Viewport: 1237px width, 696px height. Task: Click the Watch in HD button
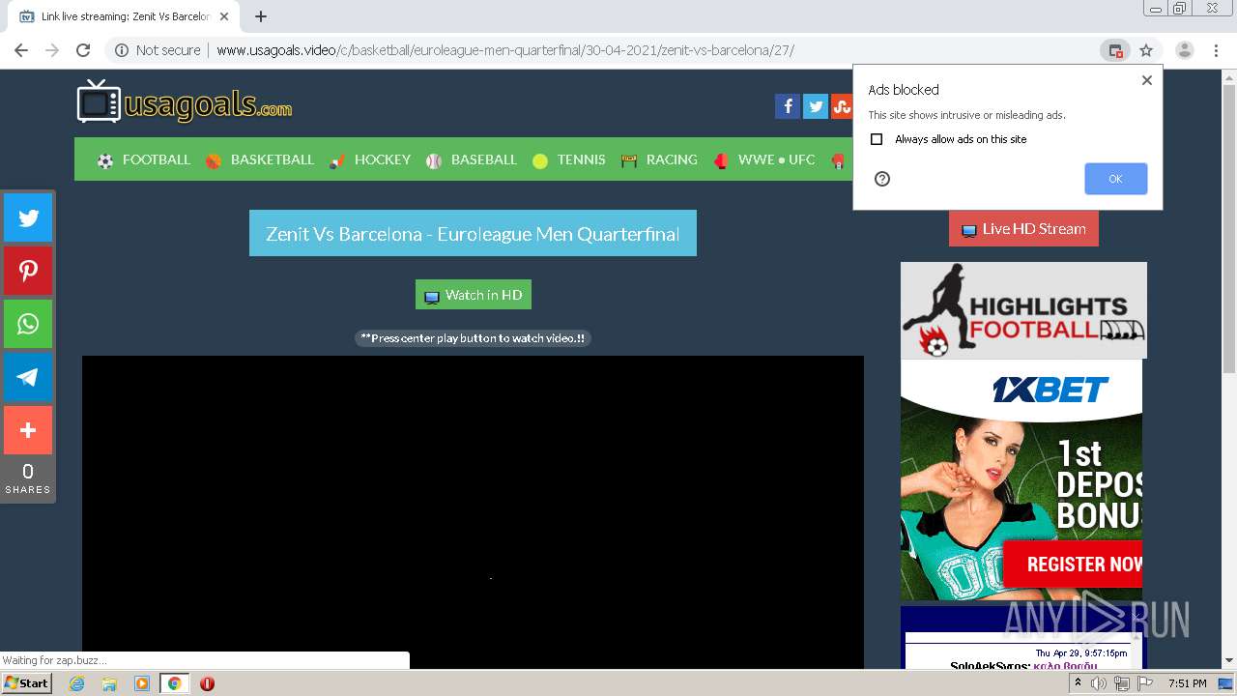coord(473,295)
